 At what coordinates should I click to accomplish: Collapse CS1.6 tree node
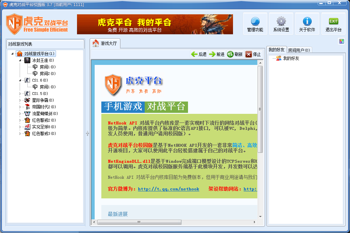[x=20, y=80]
